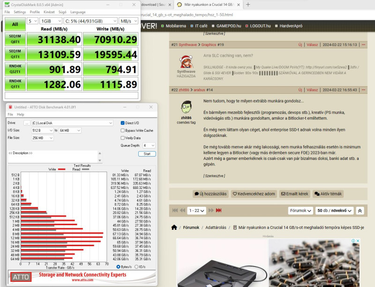
Task: Open the Queue Depth dropdown
Action: click(x=149, y=145)
